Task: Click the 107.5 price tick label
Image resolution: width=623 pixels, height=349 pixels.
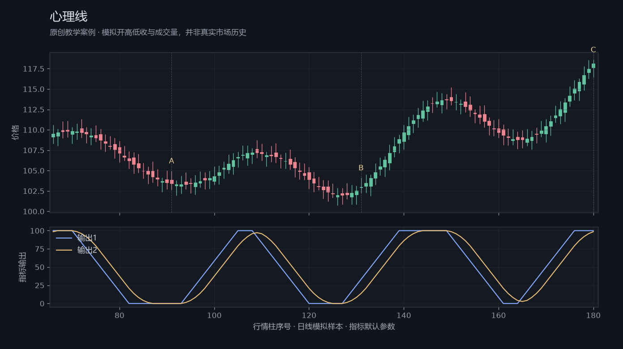Action: (34, 150)
